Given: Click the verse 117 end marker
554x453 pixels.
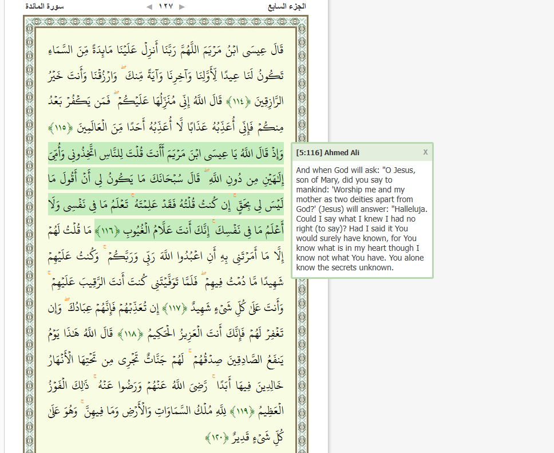Looking at the screenshot, I should point(175,309).
